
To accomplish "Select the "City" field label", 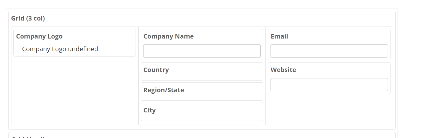I will [x=149, y=110].
